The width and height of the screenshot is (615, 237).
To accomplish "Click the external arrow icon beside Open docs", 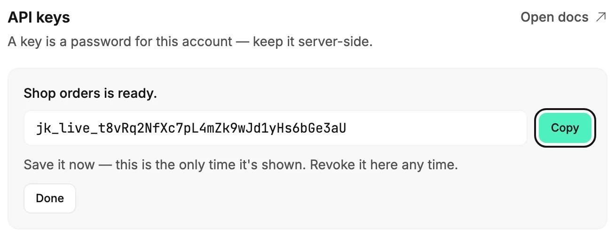I will pos(600,17).
